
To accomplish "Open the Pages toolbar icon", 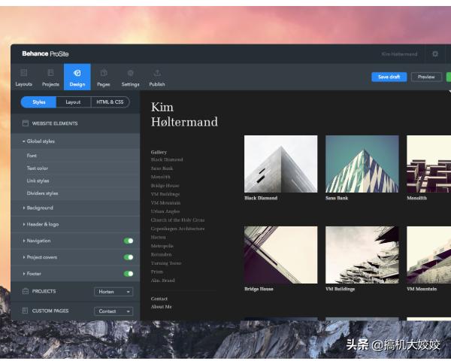I will (x=104, y=73).
